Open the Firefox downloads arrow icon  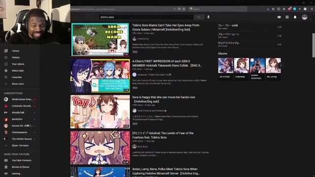tap(268, 9)
